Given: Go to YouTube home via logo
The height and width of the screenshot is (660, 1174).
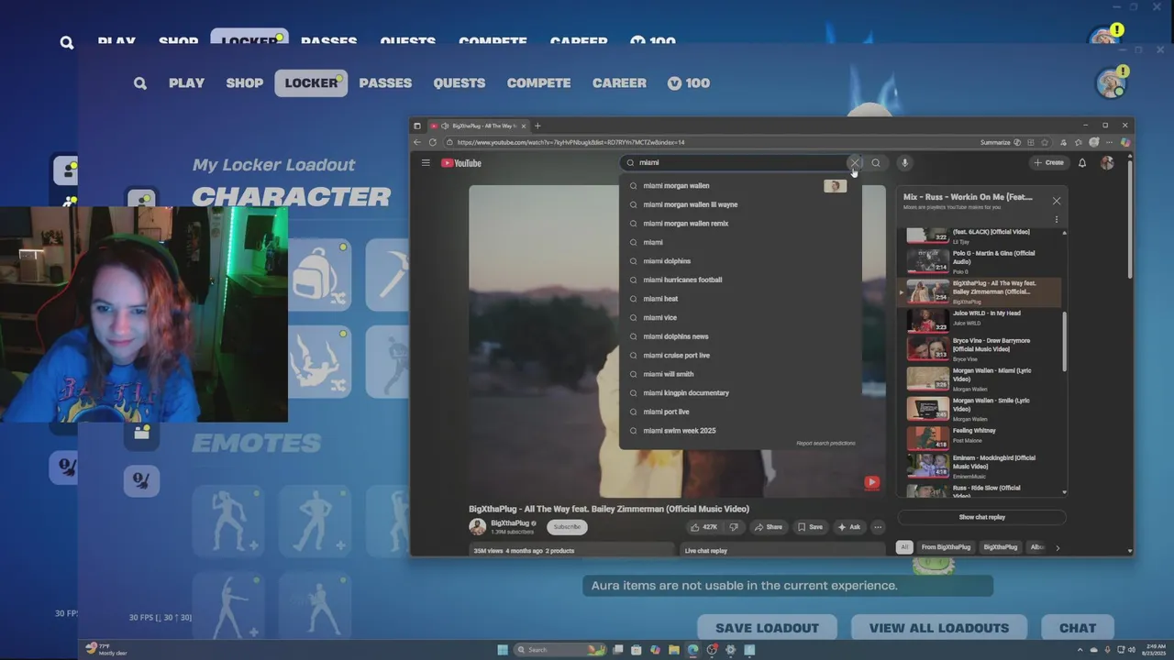Looking at the screenshot, I should [461, 163].
